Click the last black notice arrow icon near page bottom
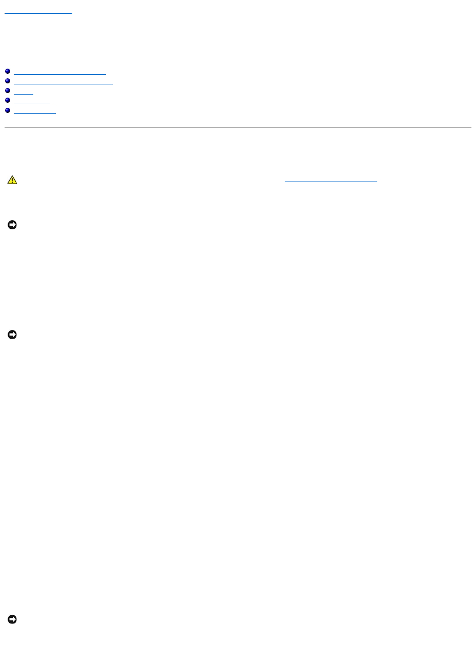The height and width of the screenshot is (659, 476). point(12,619)
